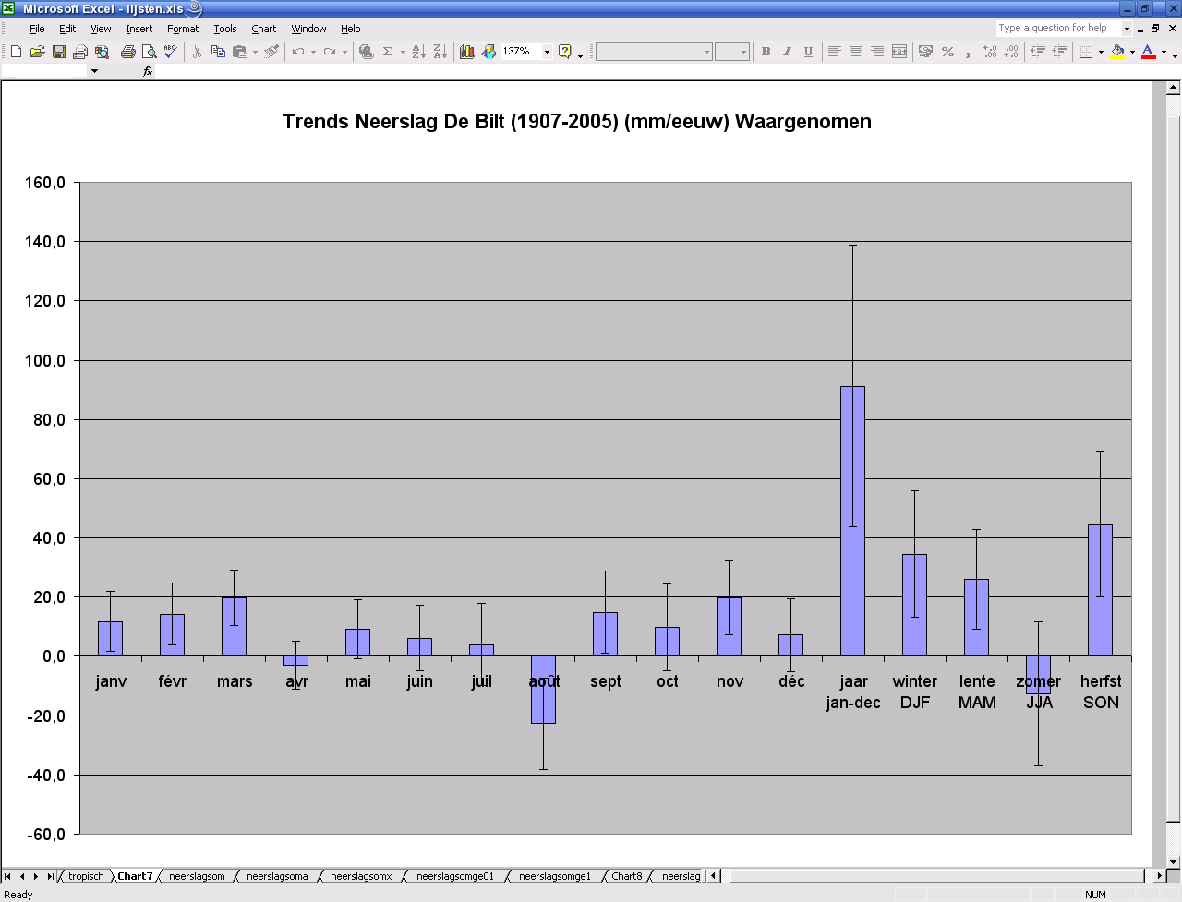Click the Chart Wizard icon
This screenshot has width=1182, height=902.
[467, 52]
